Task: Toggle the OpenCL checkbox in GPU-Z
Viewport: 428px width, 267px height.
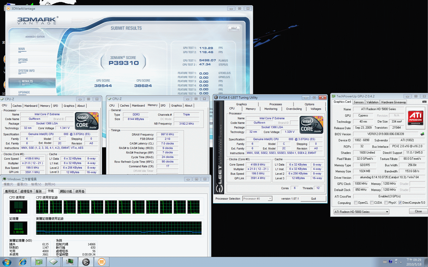Action: coord(356,203)
